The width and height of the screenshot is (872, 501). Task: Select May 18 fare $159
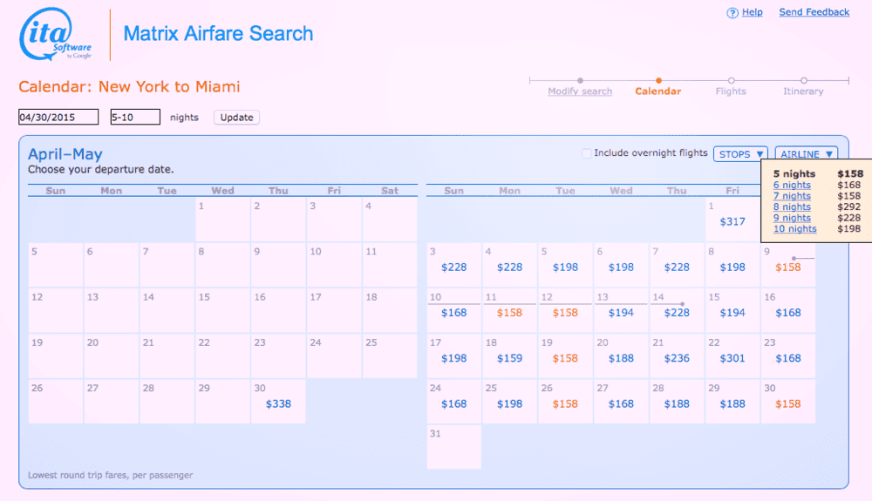pos(509,358)
